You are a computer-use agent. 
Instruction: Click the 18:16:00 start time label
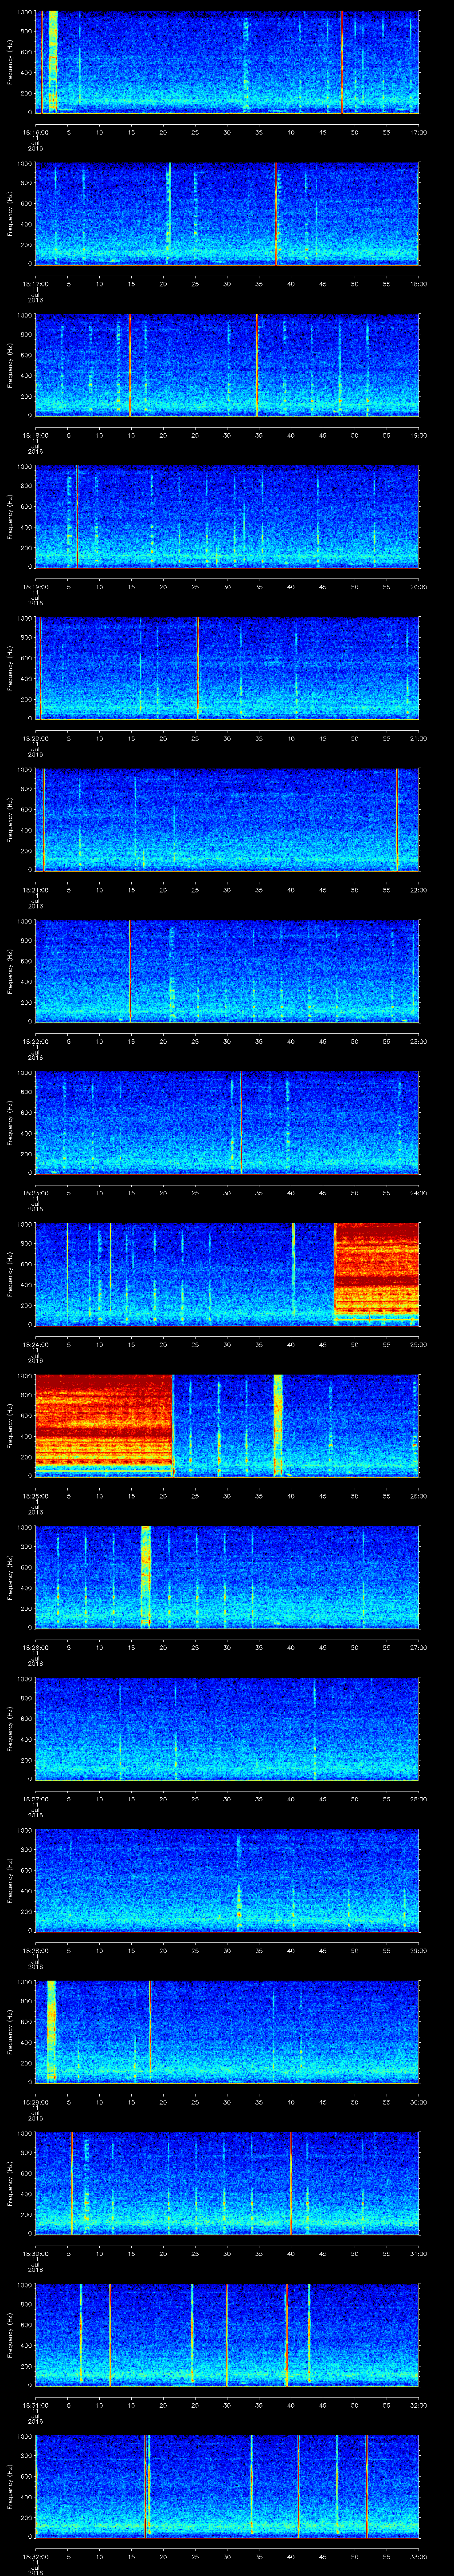coord(35,132)
